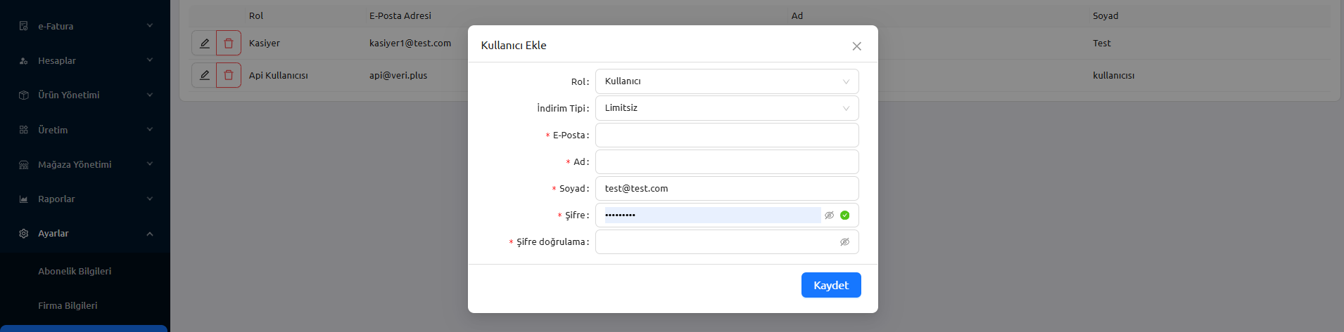
Task: Click the e-Fatura sidebar icon
Action: (23, 26)
